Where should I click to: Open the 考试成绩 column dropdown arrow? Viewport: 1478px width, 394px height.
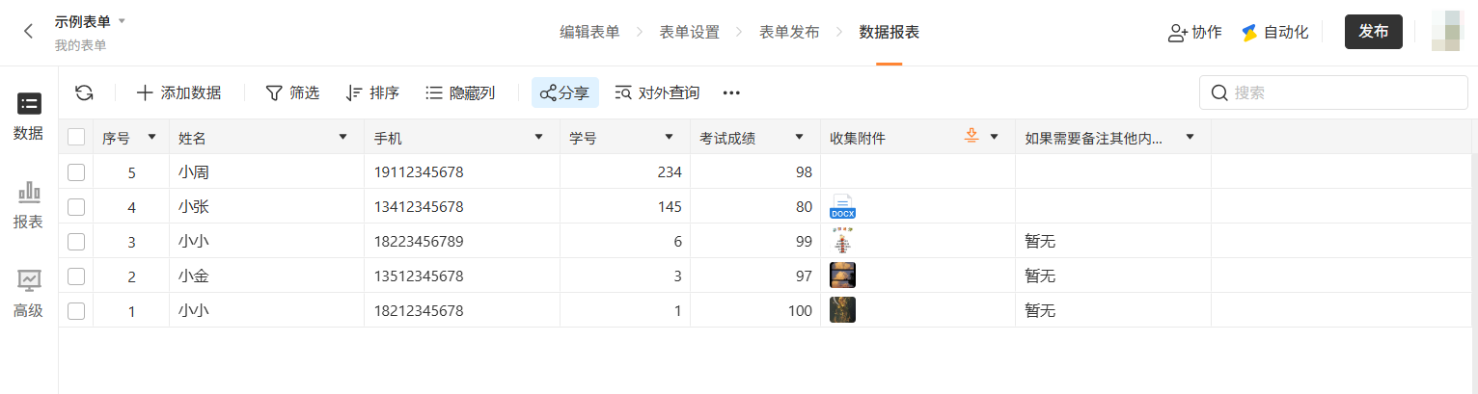point(799,137)
